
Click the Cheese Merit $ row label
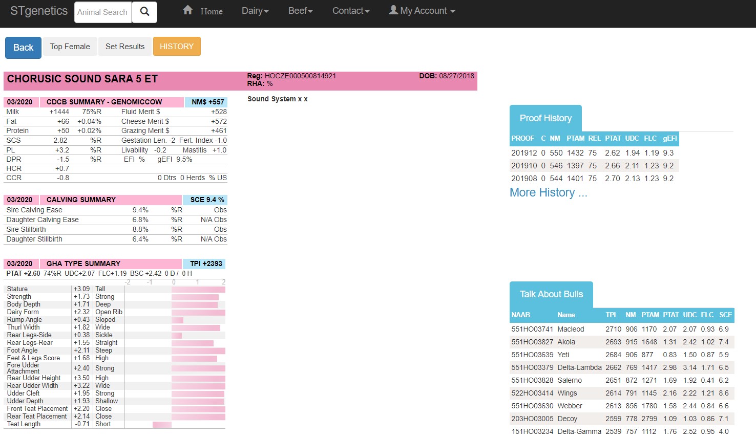click(x=145, y=121)
